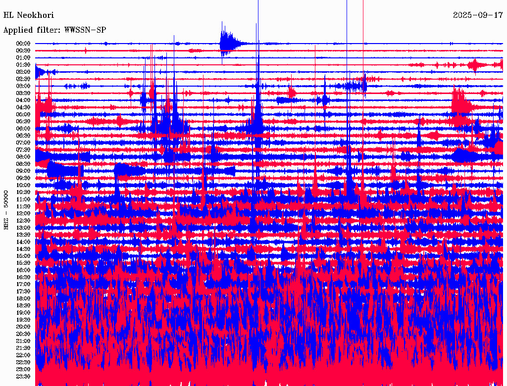Select the 17:30 time label
The height and width of the screenshot is (386, 507).
coord(23,291)
